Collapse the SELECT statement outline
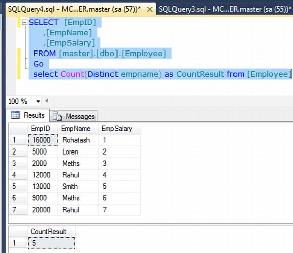The width and height of the screenshot is (293, 253). point(25,22)
